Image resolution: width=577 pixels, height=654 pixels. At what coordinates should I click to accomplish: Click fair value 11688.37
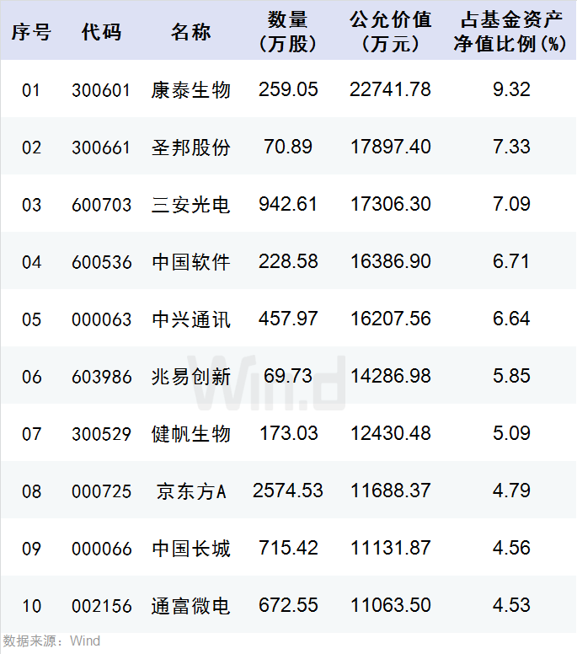click(390, 490)
